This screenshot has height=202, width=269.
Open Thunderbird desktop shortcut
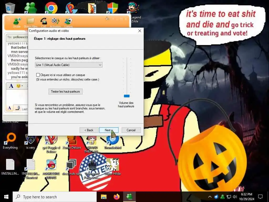tap(113, 142)
